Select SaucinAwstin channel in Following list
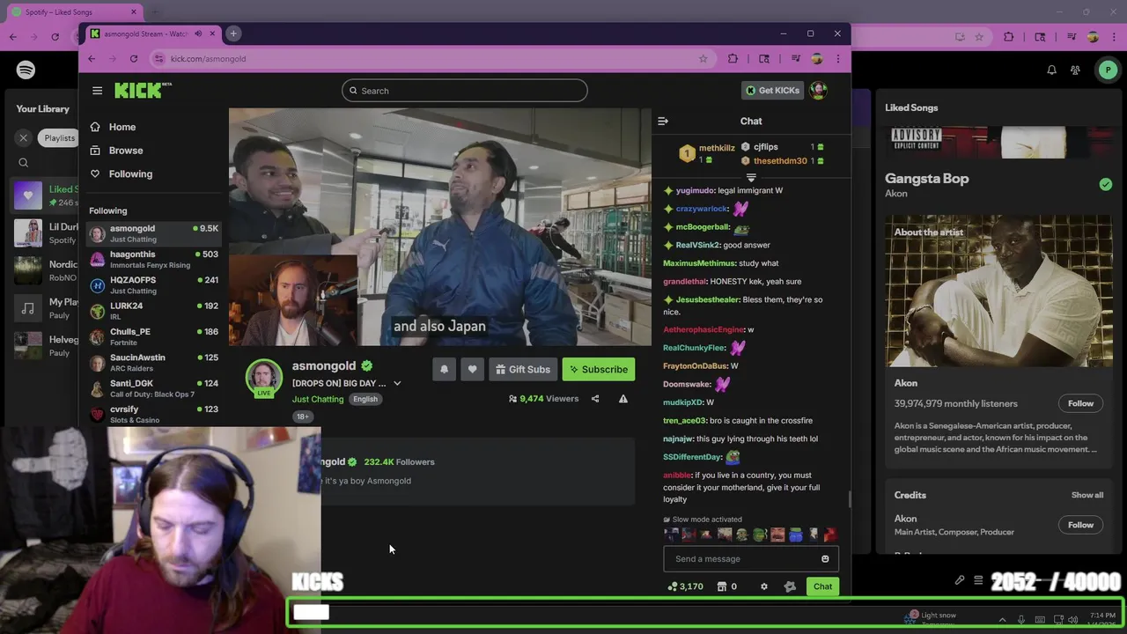Screen dimensions: 1127x634 coord(153,363)
